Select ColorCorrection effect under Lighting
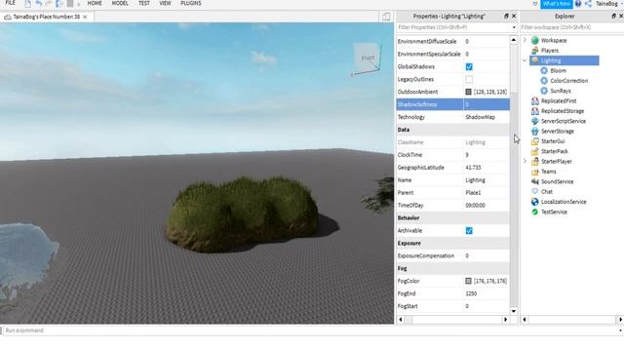 pos(568,80)
